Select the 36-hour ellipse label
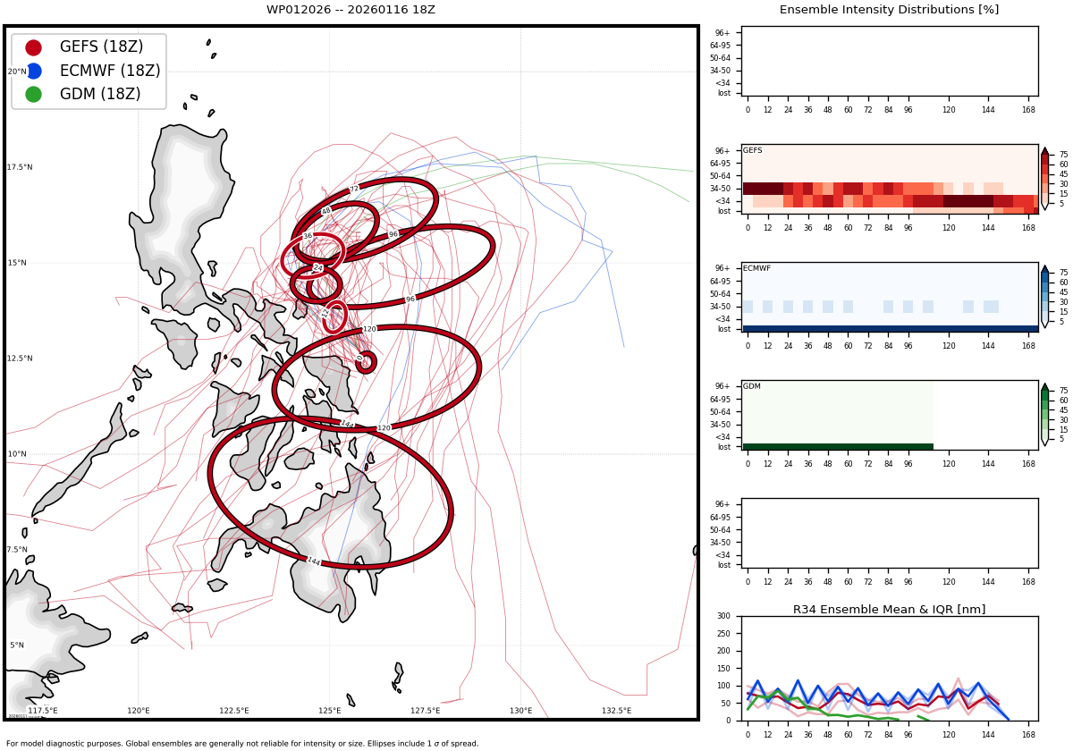1073x751 pixels. click(308, 236)
